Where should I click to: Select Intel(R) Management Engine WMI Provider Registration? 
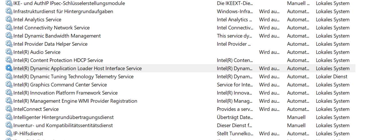(x=75, y=101)
